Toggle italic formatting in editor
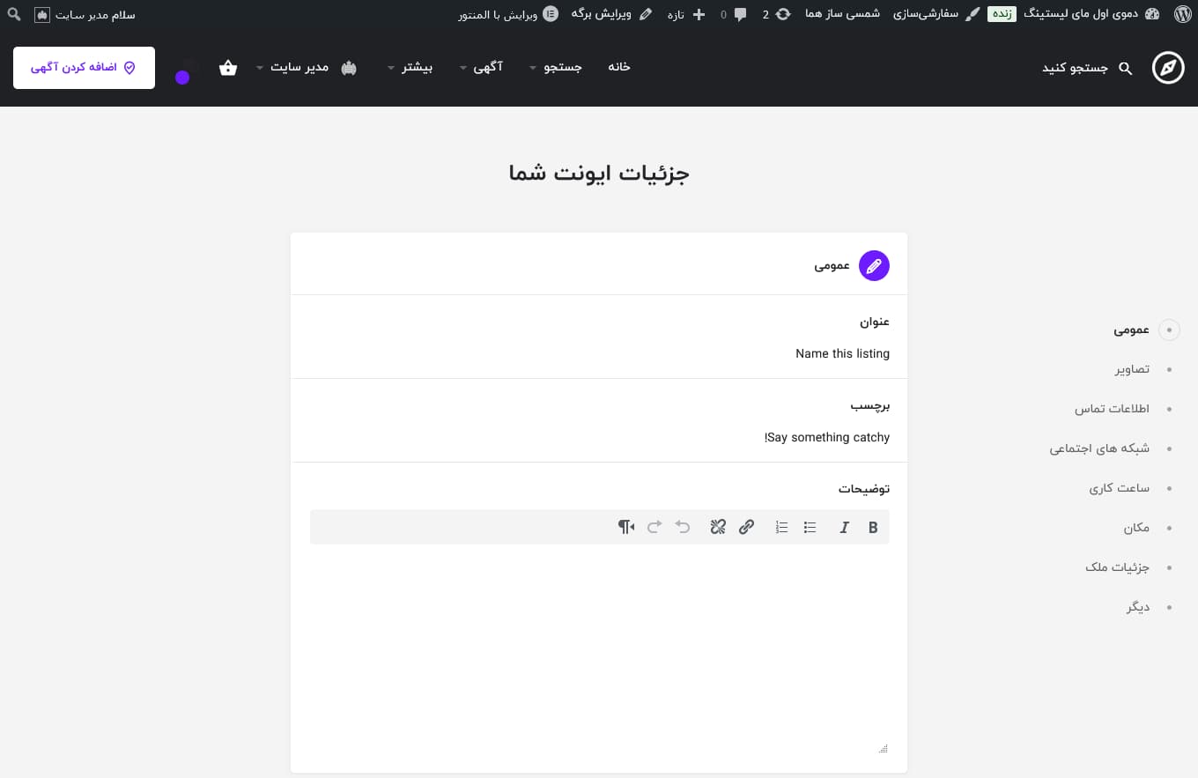Image resolution: width=1198 pixels, height=778 pixels. (844, 527)
